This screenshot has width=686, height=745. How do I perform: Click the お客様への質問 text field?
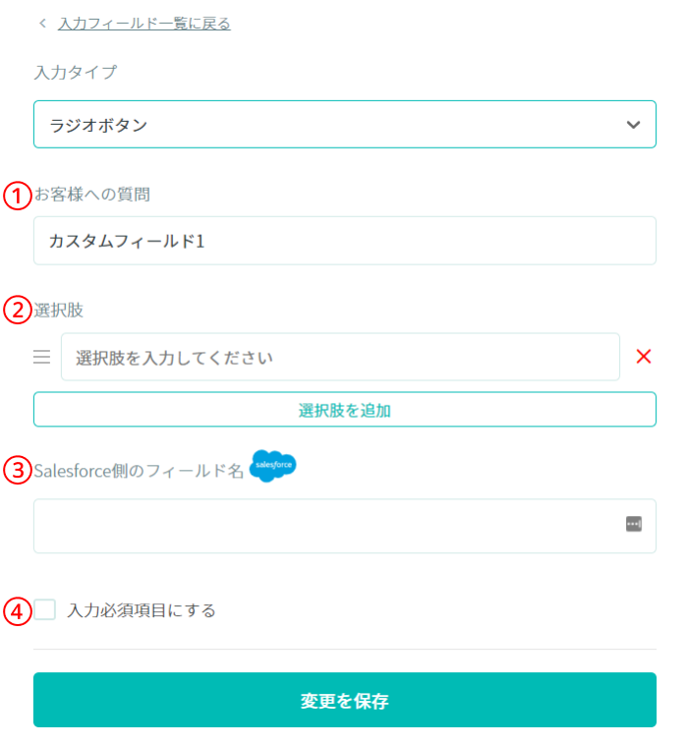click(x=345, y=241)
